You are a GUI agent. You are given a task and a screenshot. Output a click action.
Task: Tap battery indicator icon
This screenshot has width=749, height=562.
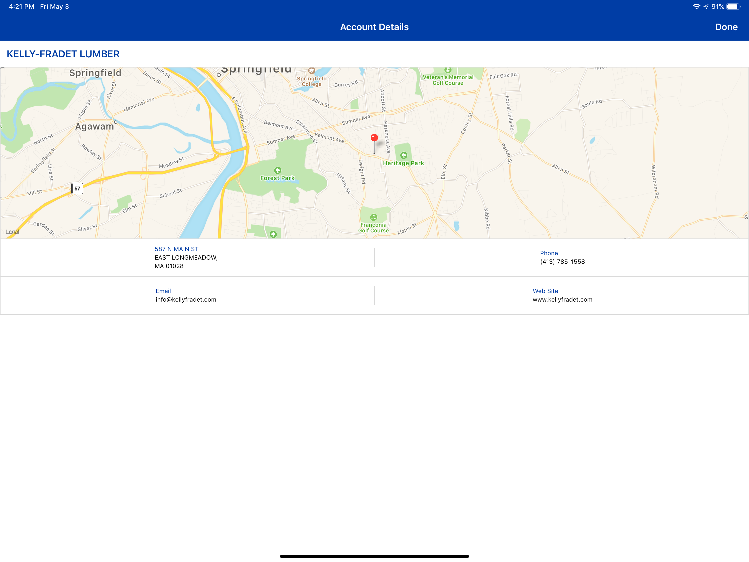click(x=733, y=6)
